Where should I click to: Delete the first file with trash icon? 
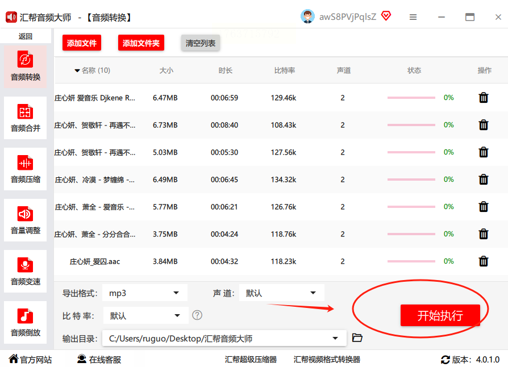484,98
